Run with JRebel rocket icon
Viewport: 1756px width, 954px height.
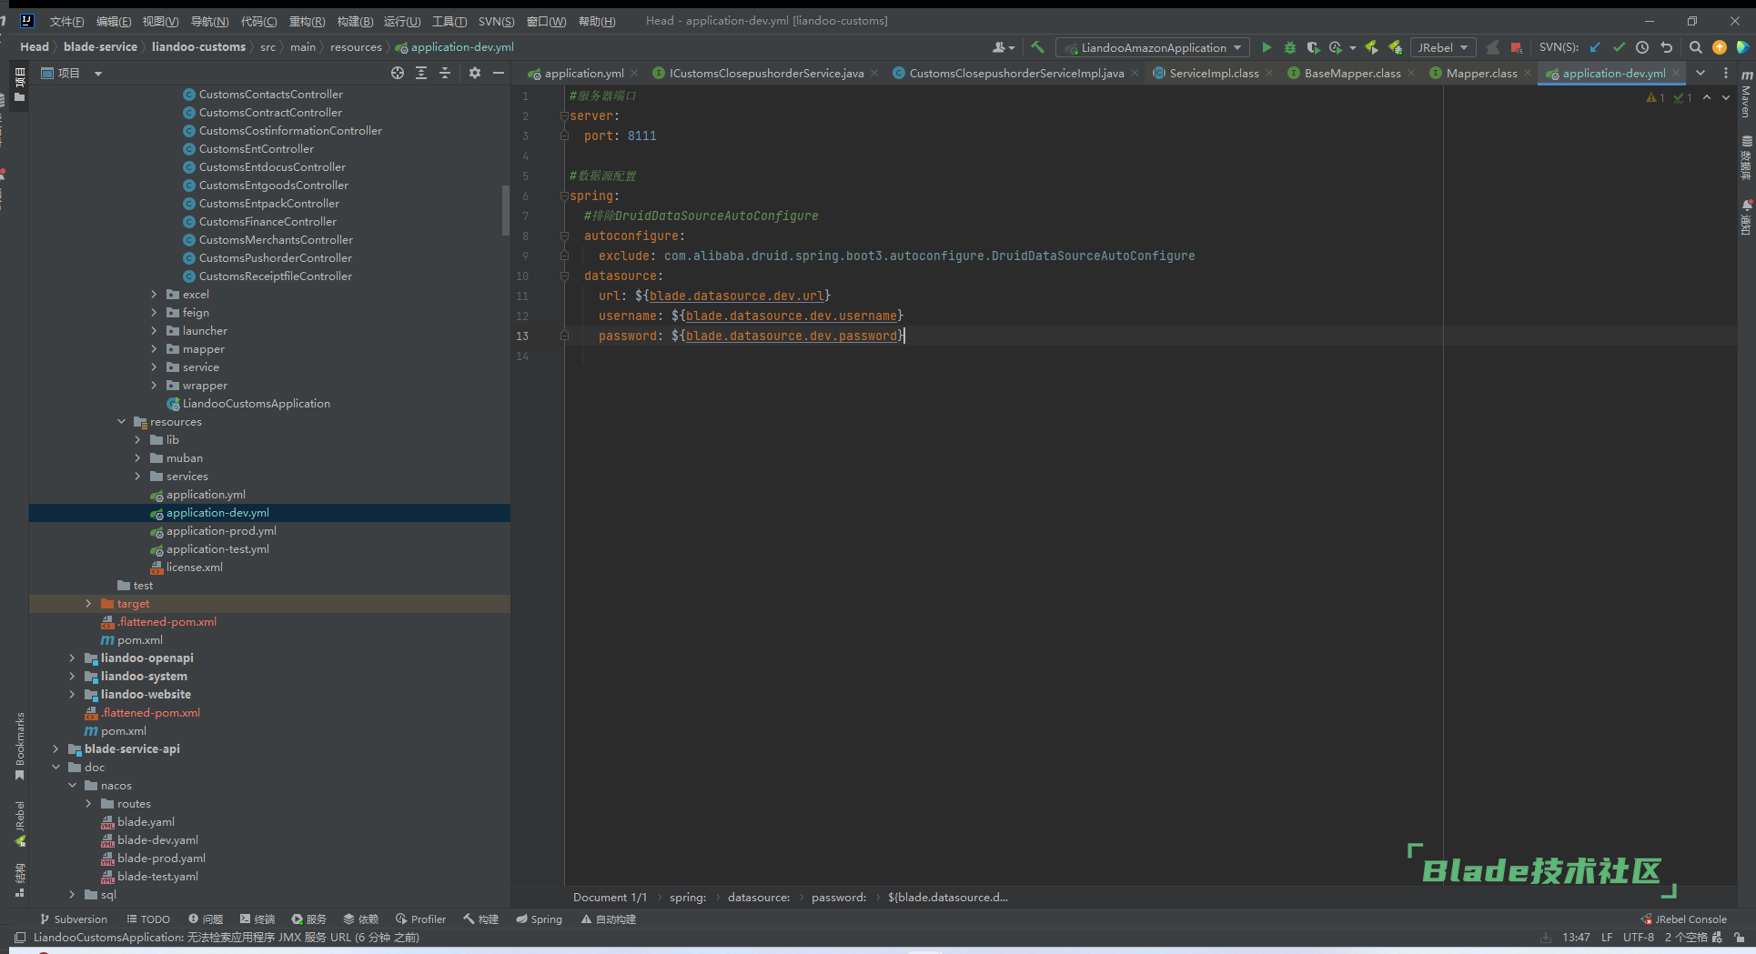click(x=1371, y=47)
